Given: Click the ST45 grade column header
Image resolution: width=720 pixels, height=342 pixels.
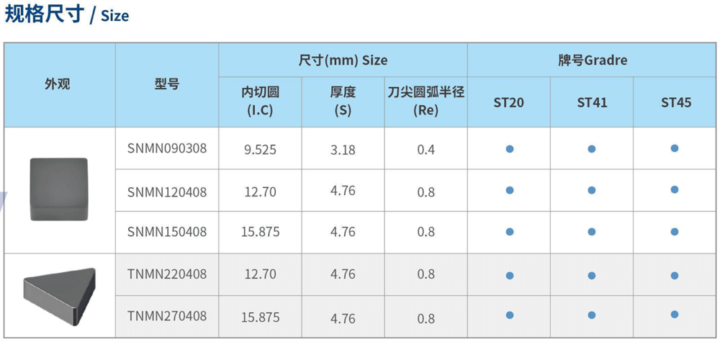Looking at the screenshot, I should [676, 103].
